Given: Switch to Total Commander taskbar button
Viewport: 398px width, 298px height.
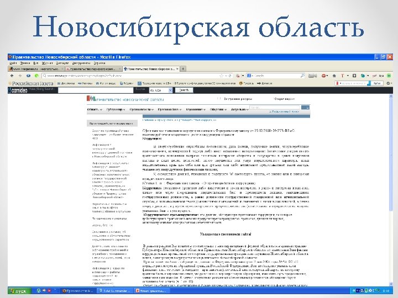Looking at the screenshot, I should tap(114, 291).
